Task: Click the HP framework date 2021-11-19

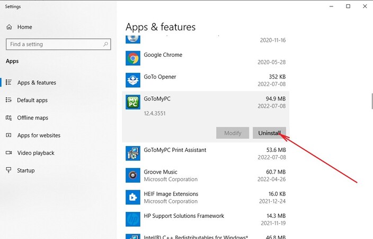Action: 273,223
